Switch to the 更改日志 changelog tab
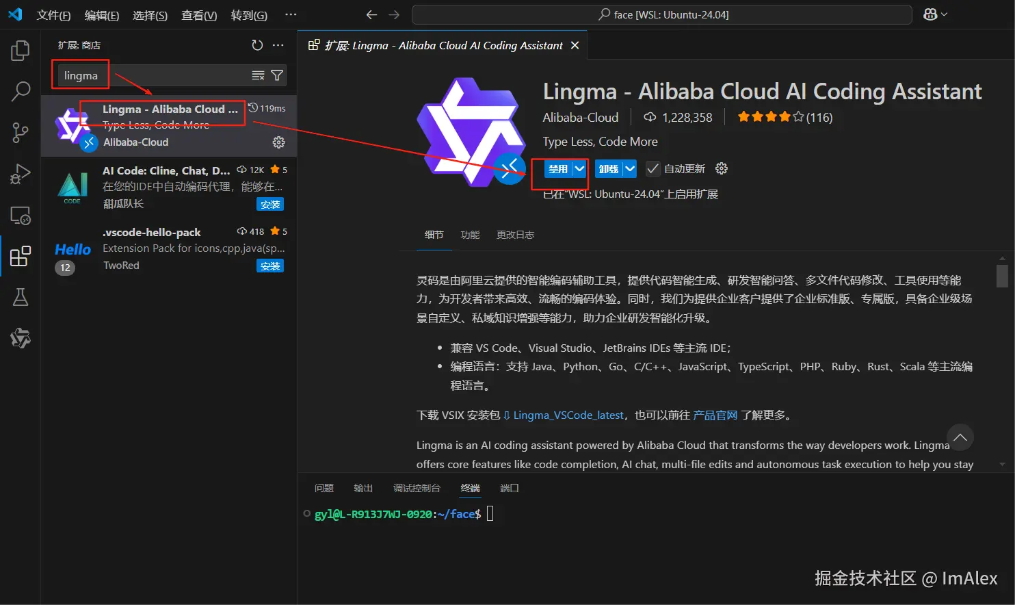This screenshot has height=605, width=1015. pyautogui.click(x=515, y=235)
